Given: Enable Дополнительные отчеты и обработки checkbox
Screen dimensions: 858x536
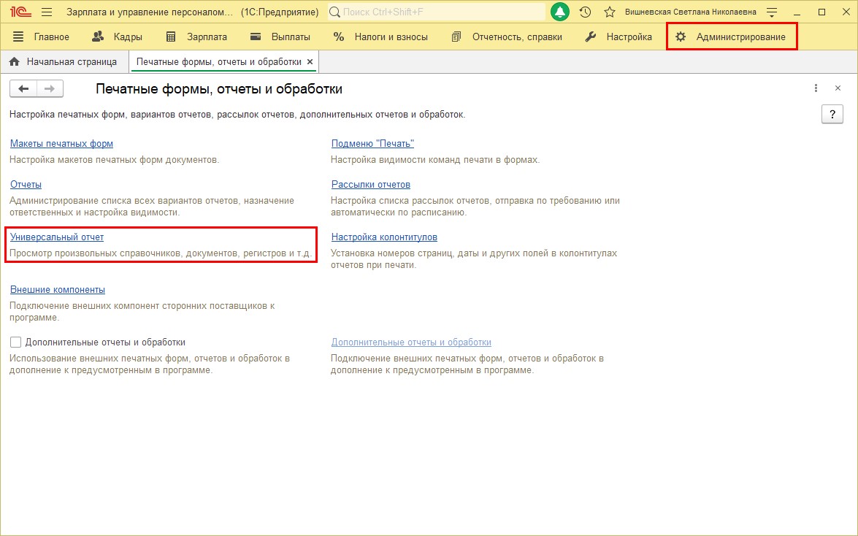Looking at the screenshot, I should [x=15, y=342].
